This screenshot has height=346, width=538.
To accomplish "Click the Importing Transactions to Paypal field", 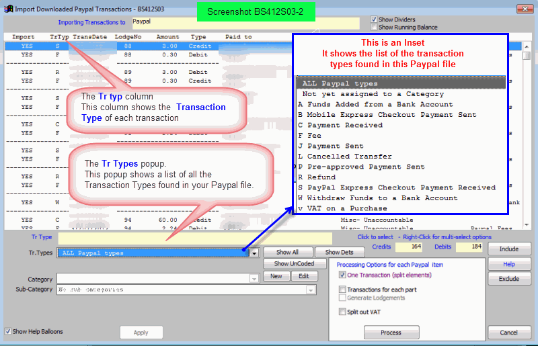I will (x=245, y=24).
